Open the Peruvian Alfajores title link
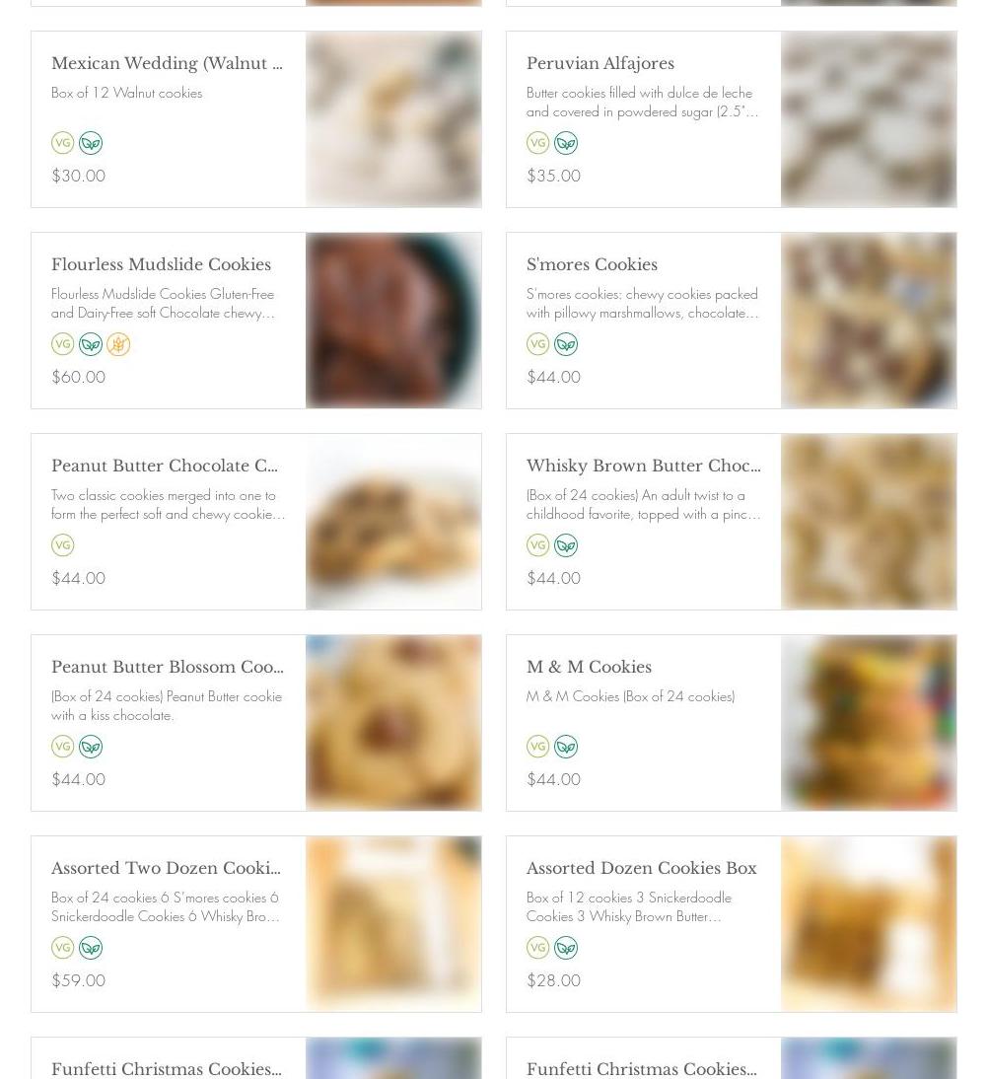 point(599,63)
